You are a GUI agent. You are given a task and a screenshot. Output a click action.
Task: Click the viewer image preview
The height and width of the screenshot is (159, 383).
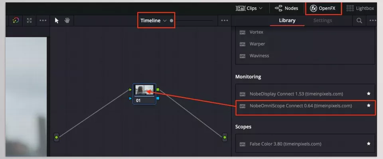click(x=26, y=97)
